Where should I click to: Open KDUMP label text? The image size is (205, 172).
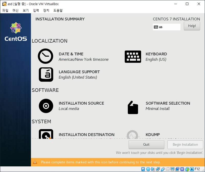[x=153, y=134]
